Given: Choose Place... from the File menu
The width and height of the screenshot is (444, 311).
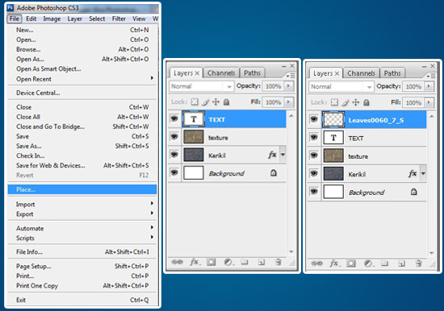Looking at the screenshot, I should click(x=82, y=189).
